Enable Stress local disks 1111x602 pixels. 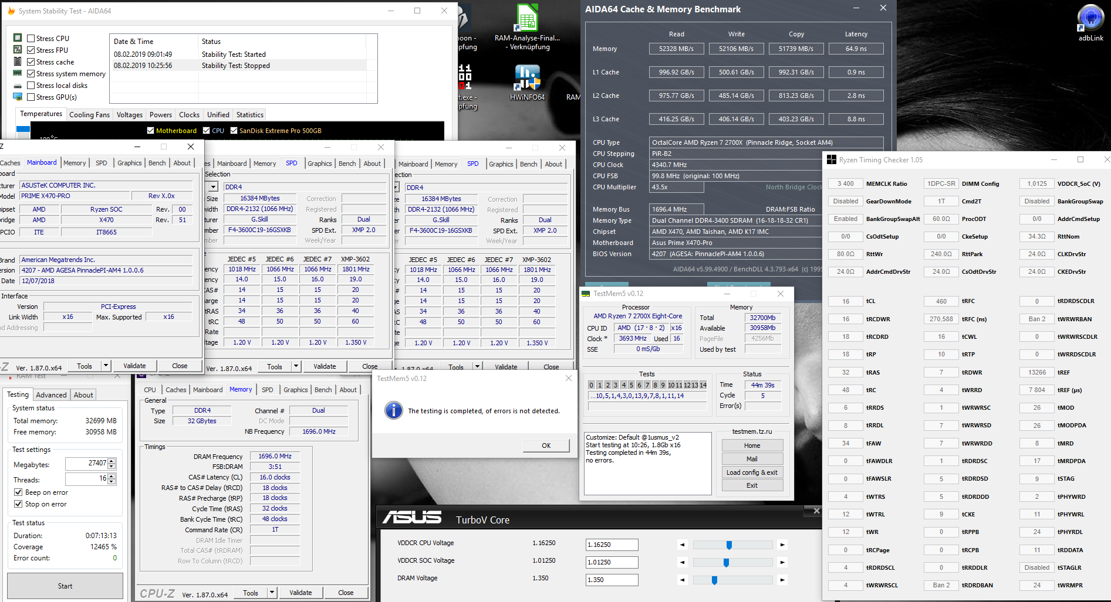(31, 86)
